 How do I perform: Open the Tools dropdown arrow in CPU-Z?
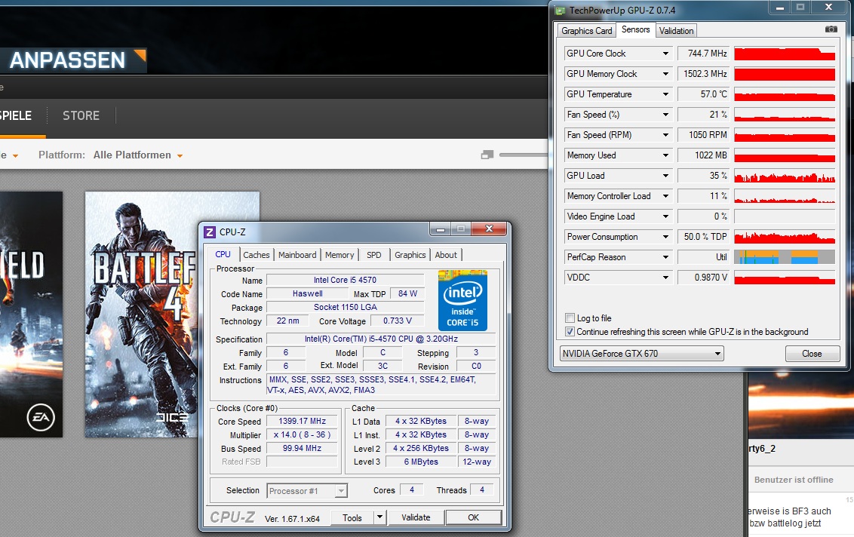pyautogui.click(x=380, y=517)
